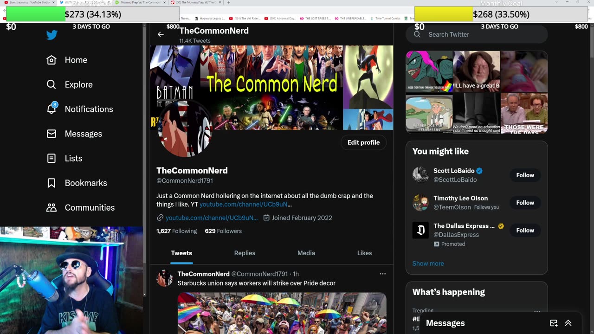
Task: Click the Messages envelope icon in sidebar
Action: 52,134
